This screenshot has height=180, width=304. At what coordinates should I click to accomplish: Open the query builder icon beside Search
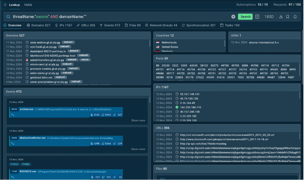(x=257, y=17)
